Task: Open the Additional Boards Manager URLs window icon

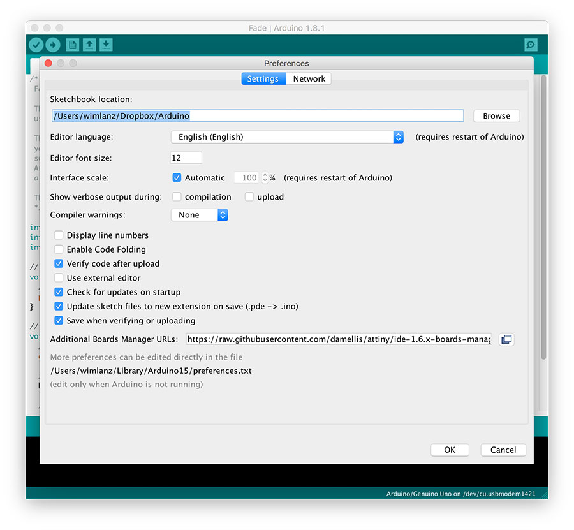Action: tap(506, 339)
